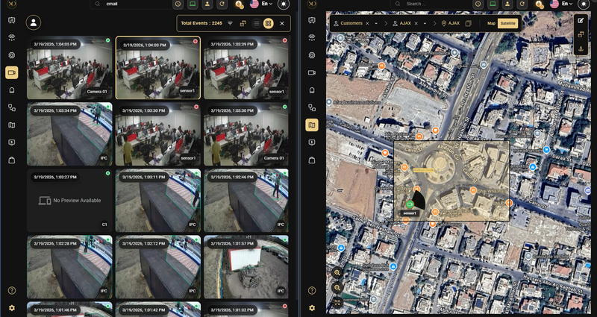Switch events to list view
Screen dimensions: 597x317
point(257,23)
